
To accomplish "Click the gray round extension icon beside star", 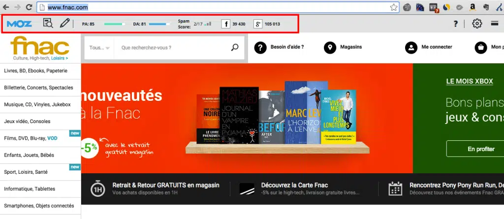I will pyautogui.click(x=407, y=7).
